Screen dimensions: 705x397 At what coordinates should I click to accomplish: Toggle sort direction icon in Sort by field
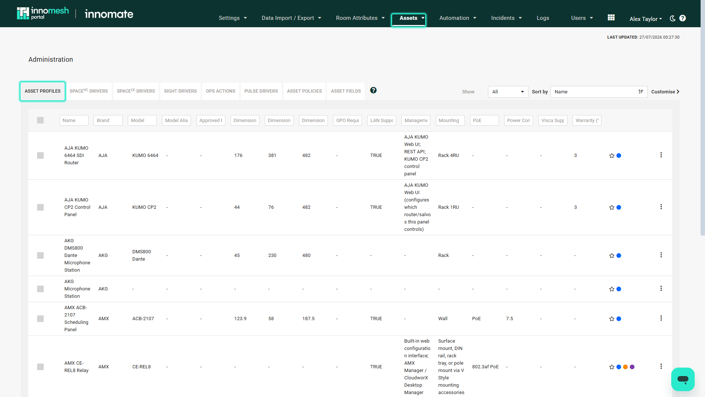point(641,92)
